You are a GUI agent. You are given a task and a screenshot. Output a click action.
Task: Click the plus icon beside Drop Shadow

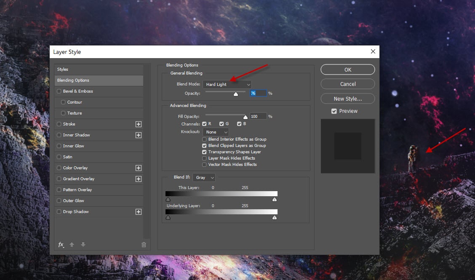pyautogui.click(x=138, y=212)
